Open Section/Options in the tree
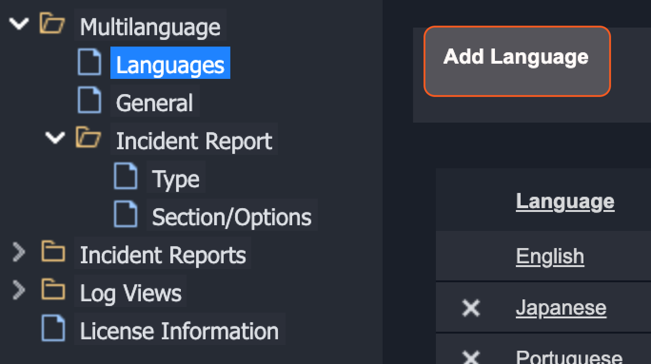Screen dimensions: 651x364 point(231,217)
